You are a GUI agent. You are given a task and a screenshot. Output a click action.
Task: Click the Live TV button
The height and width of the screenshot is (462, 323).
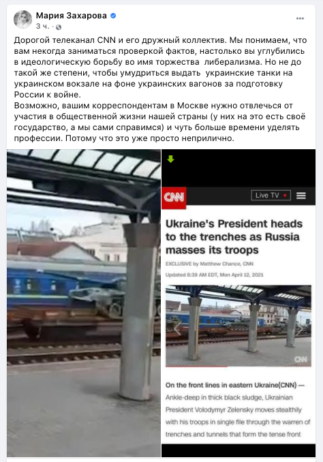(x=271, y=196)
